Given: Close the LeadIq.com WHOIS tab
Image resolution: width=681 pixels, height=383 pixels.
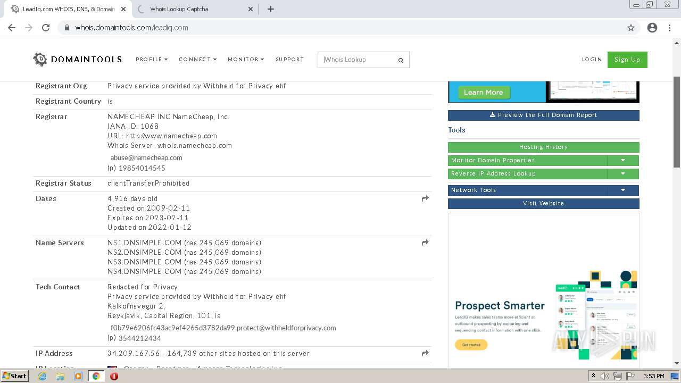Looking at the screenshot, I should click(x=123, y=9).
